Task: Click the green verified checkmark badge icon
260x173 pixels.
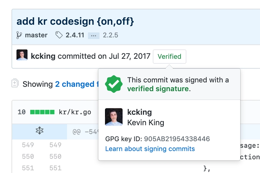Action: (114, 84)
